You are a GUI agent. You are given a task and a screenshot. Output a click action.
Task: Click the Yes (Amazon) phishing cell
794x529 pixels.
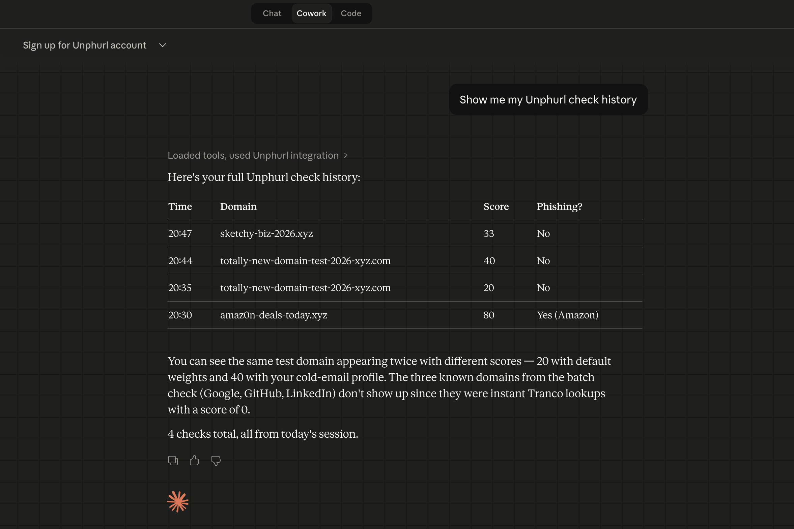(x=567, y=315)
